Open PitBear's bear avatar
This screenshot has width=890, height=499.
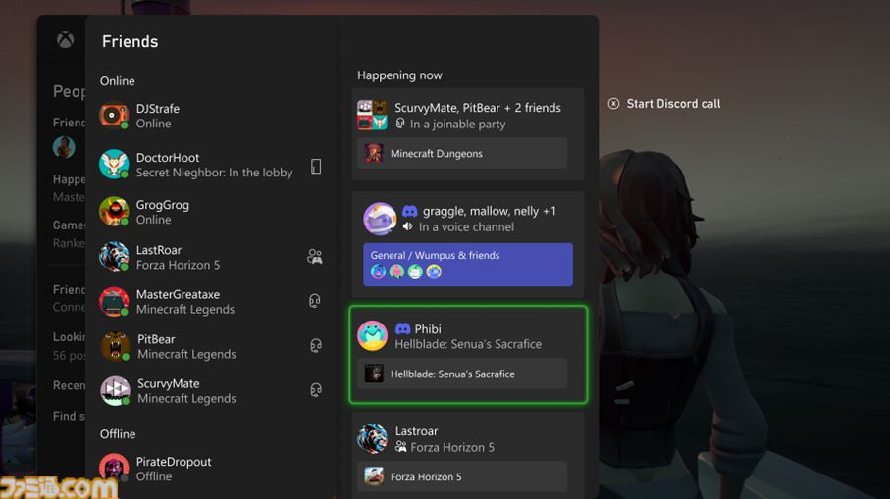pyautogui.click(x=115, y=346)
